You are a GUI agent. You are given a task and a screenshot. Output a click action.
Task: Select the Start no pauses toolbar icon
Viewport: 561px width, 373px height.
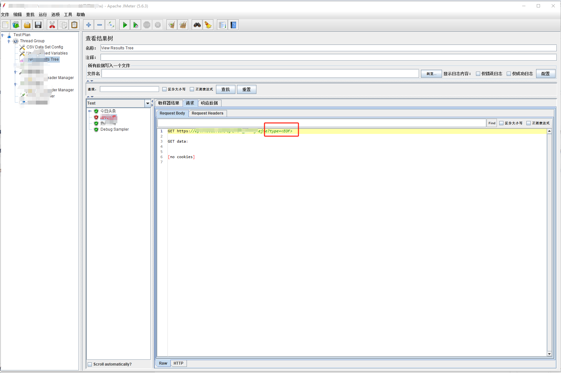[x=135, y=25]
